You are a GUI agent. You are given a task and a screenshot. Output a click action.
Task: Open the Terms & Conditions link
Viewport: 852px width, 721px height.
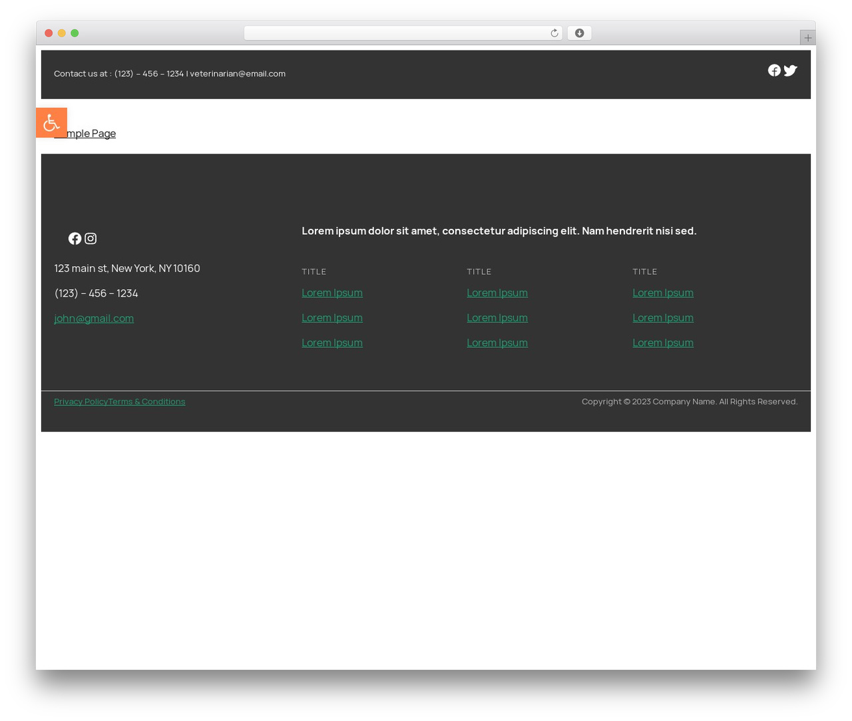146,402
